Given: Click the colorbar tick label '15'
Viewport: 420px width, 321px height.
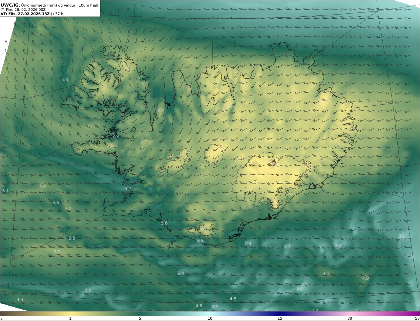Looking at the screenshot, I should (280, 318).
